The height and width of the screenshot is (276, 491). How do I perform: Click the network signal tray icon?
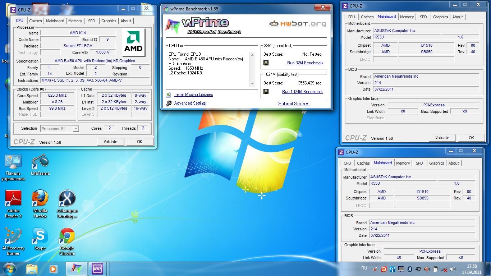pos(444,269)
